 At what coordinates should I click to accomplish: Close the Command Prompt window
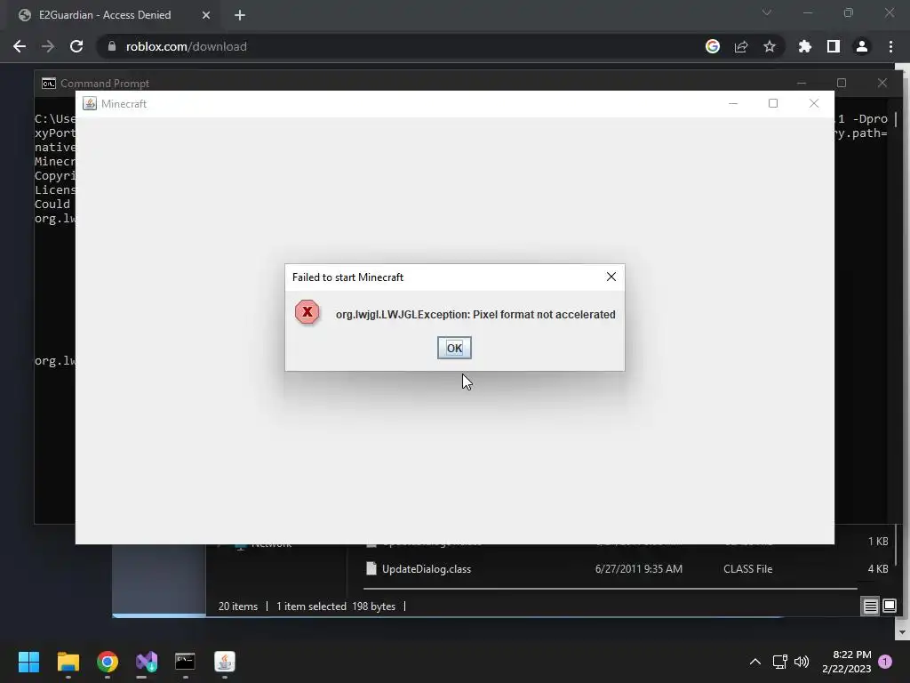[882, 83]
